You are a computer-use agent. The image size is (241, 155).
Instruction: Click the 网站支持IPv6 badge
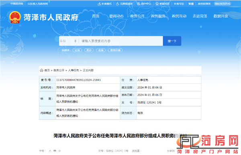pos(223,4)
